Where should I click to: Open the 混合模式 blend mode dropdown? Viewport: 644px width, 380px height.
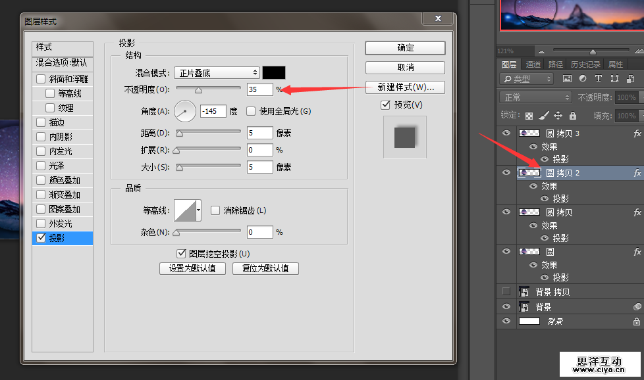[x=217, y=73]
